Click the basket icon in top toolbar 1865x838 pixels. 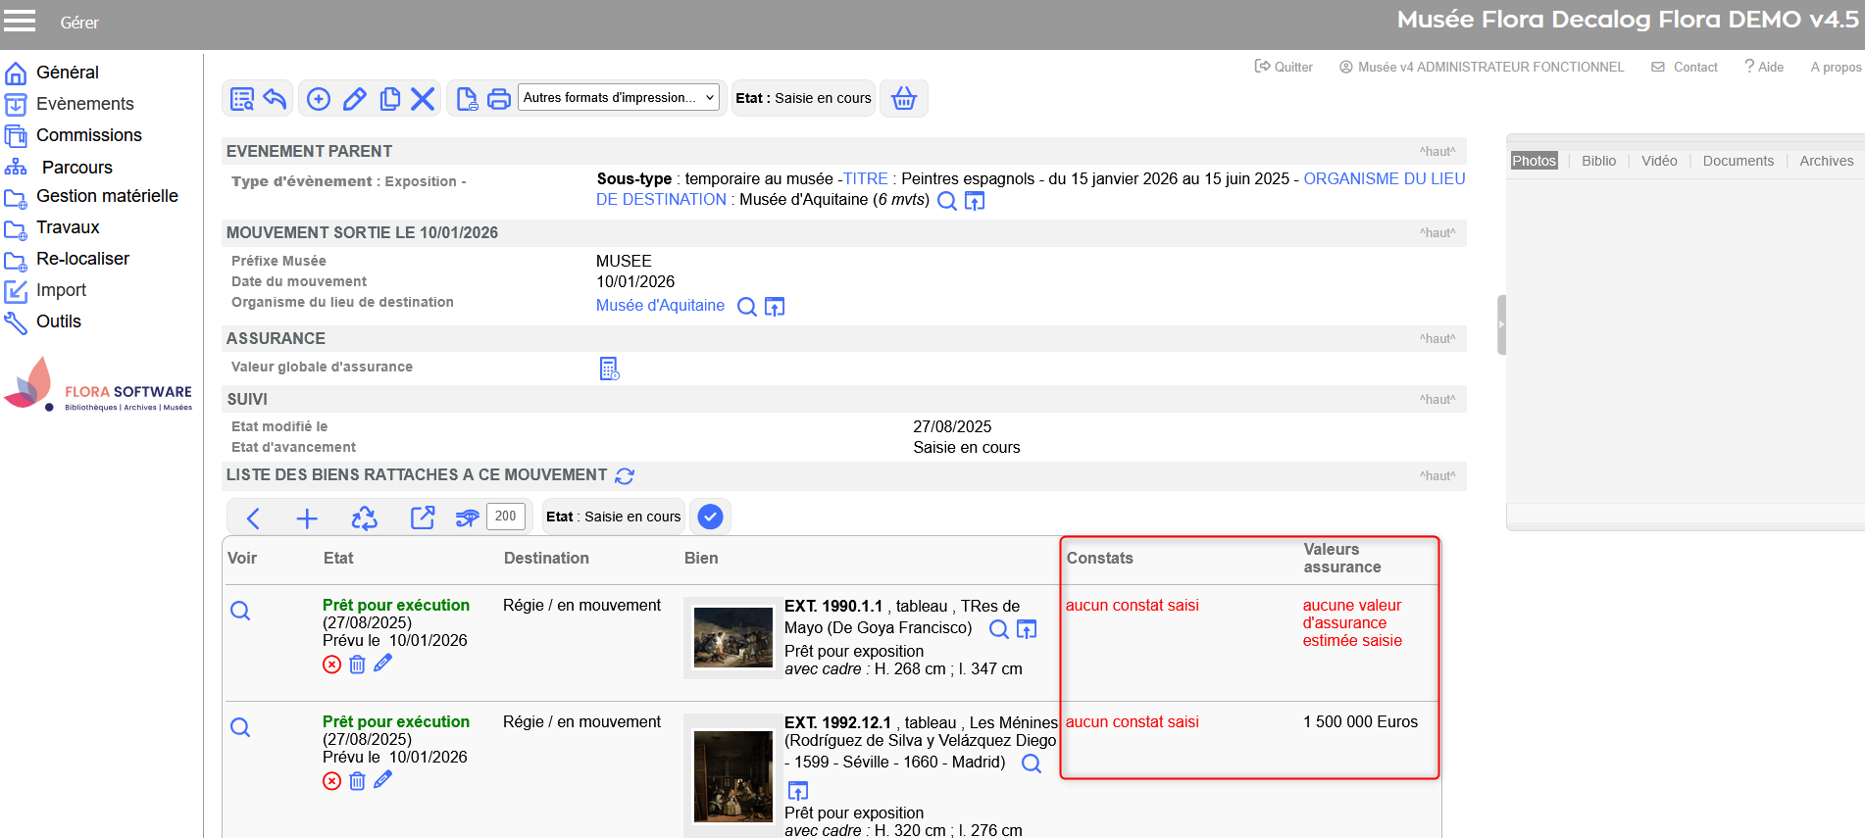point(903,98)
